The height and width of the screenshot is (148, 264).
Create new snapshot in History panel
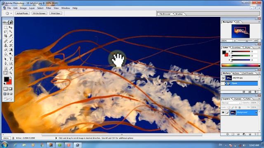(250, 92)
